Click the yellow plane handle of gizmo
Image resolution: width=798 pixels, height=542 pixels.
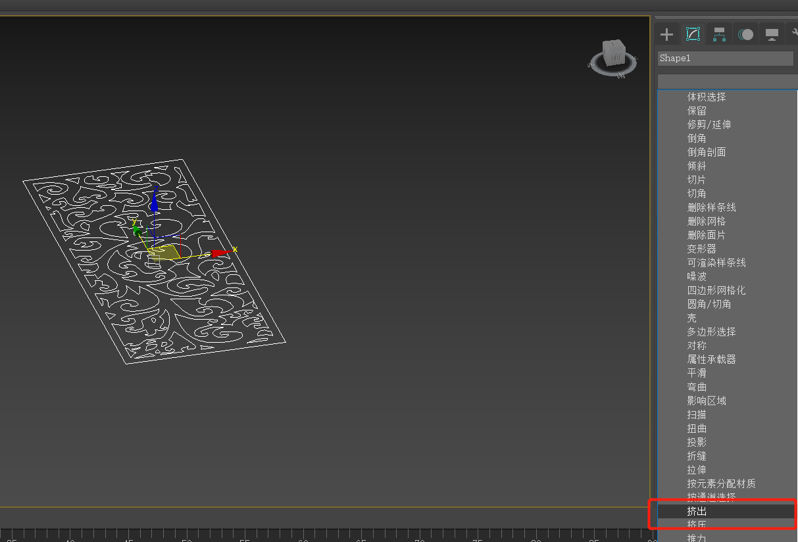(165, 253)
